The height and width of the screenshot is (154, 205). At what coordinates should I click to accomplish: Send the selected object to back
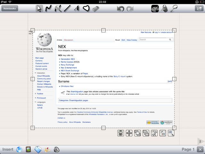[x=146, y=133]
